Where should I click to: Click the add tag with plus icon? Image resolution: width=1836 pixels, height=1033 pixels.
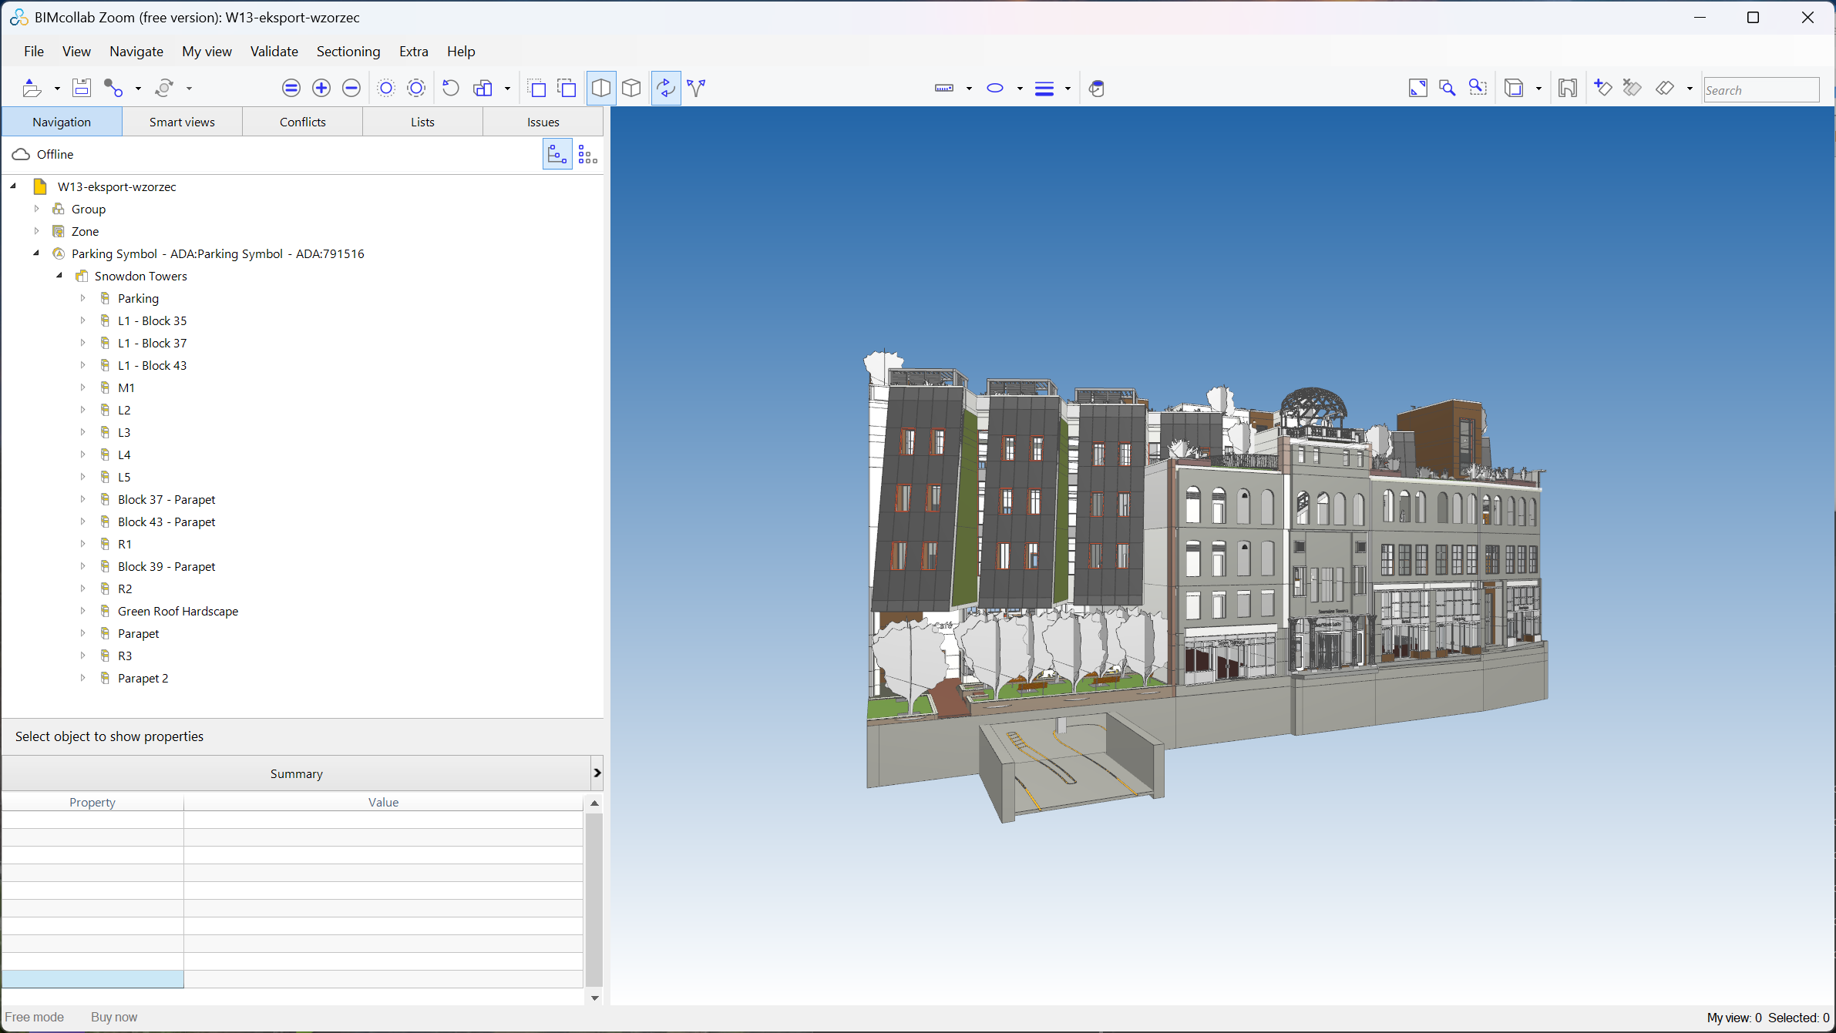(1603, 89)
